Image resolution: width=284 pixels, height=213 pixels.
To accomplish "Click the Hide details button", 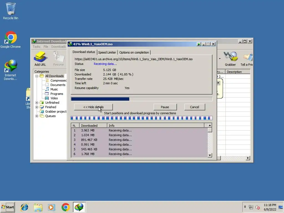I will click(x=93, y=107).
